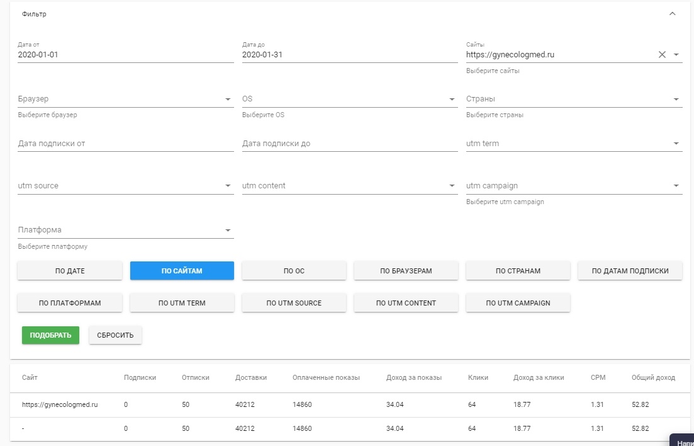Expand the utm source dropdown
The height and width of the screenshot is (446, 694).
pos(228,186)
